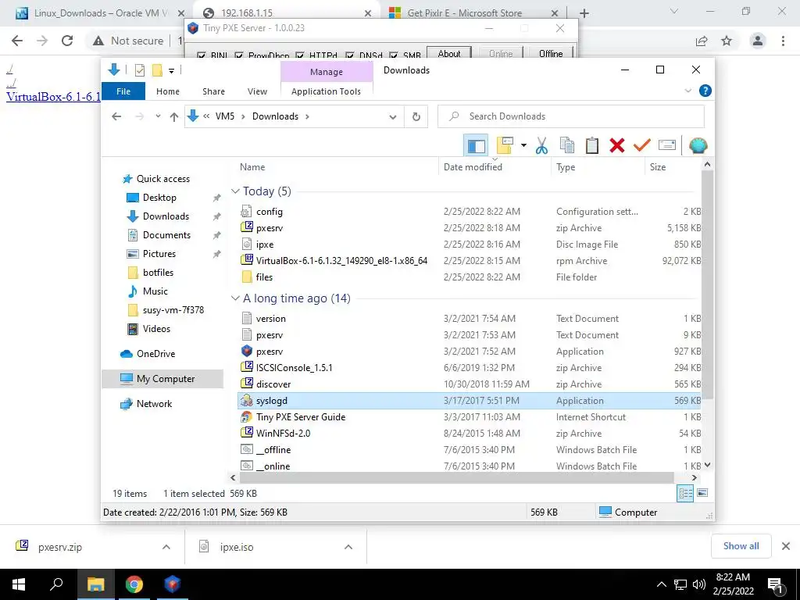The height and width of the screenshot is (600, 800).
Task: Paste using the clipboard toolbar icon
Action: tap(592, 145)
